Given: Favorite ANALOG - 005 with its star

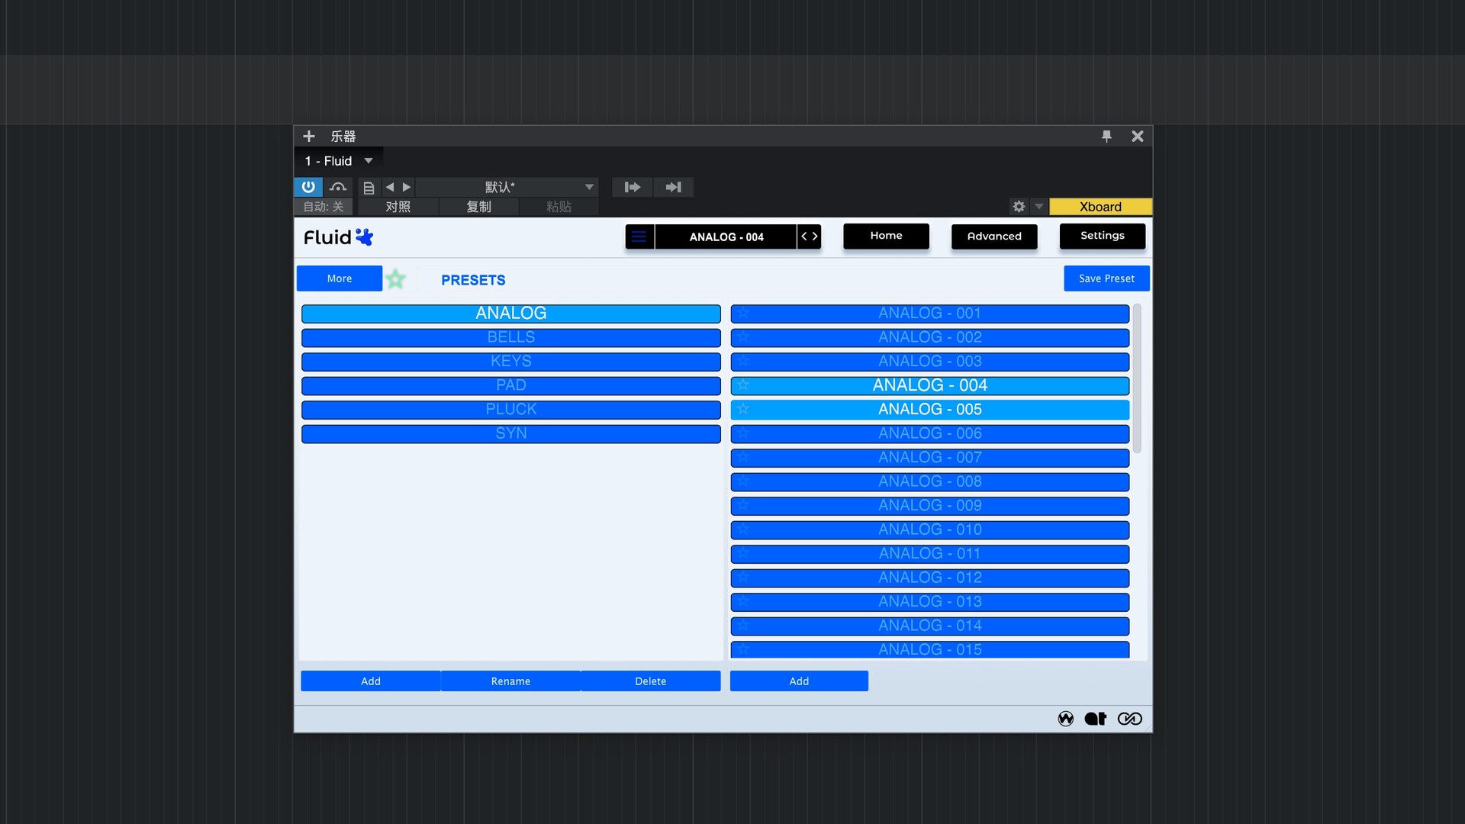Looking at the screenshot, I should [742, 409].
